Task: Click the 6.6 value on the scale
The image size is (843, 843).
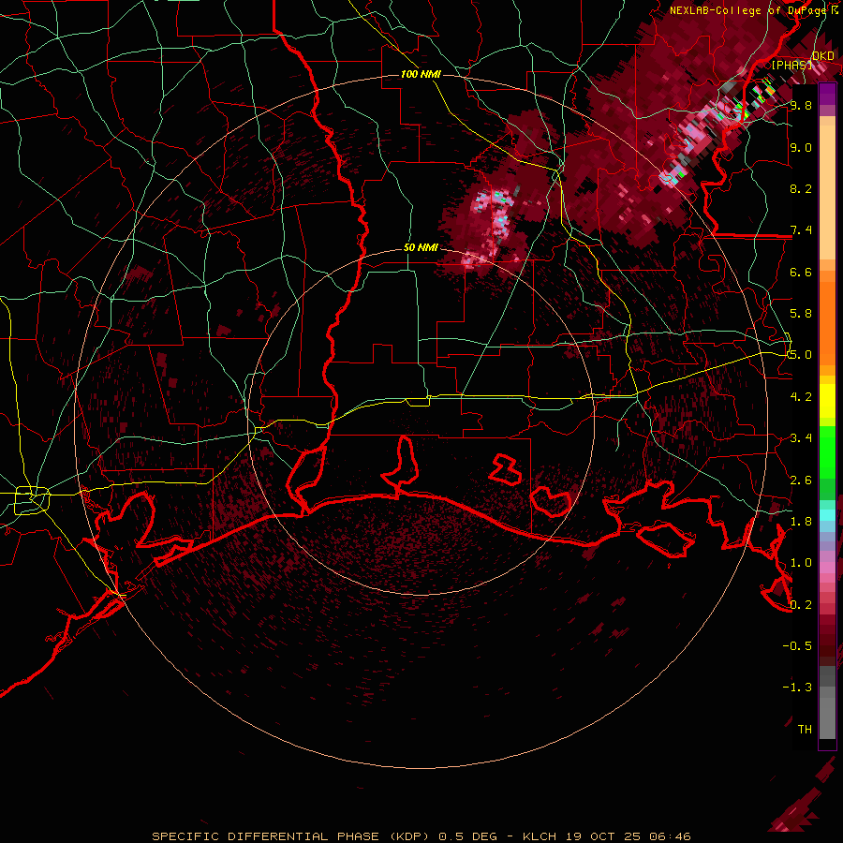Action: 801,272
